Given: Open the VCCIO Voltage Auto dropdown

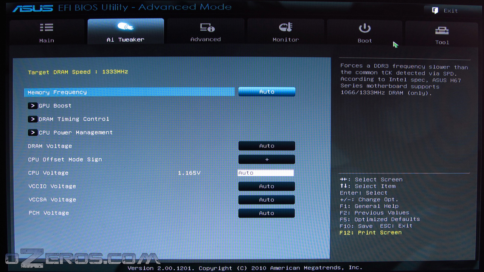Looking at the screenshot, I should 267,186.
